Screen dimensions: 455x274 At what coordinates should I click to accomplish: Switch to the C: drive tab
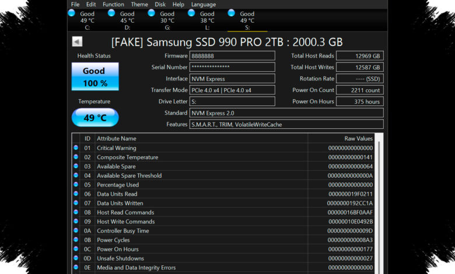[x=87, y=20]
